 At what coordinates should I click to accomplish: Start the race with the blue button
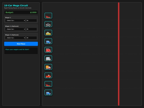[21, 44]
